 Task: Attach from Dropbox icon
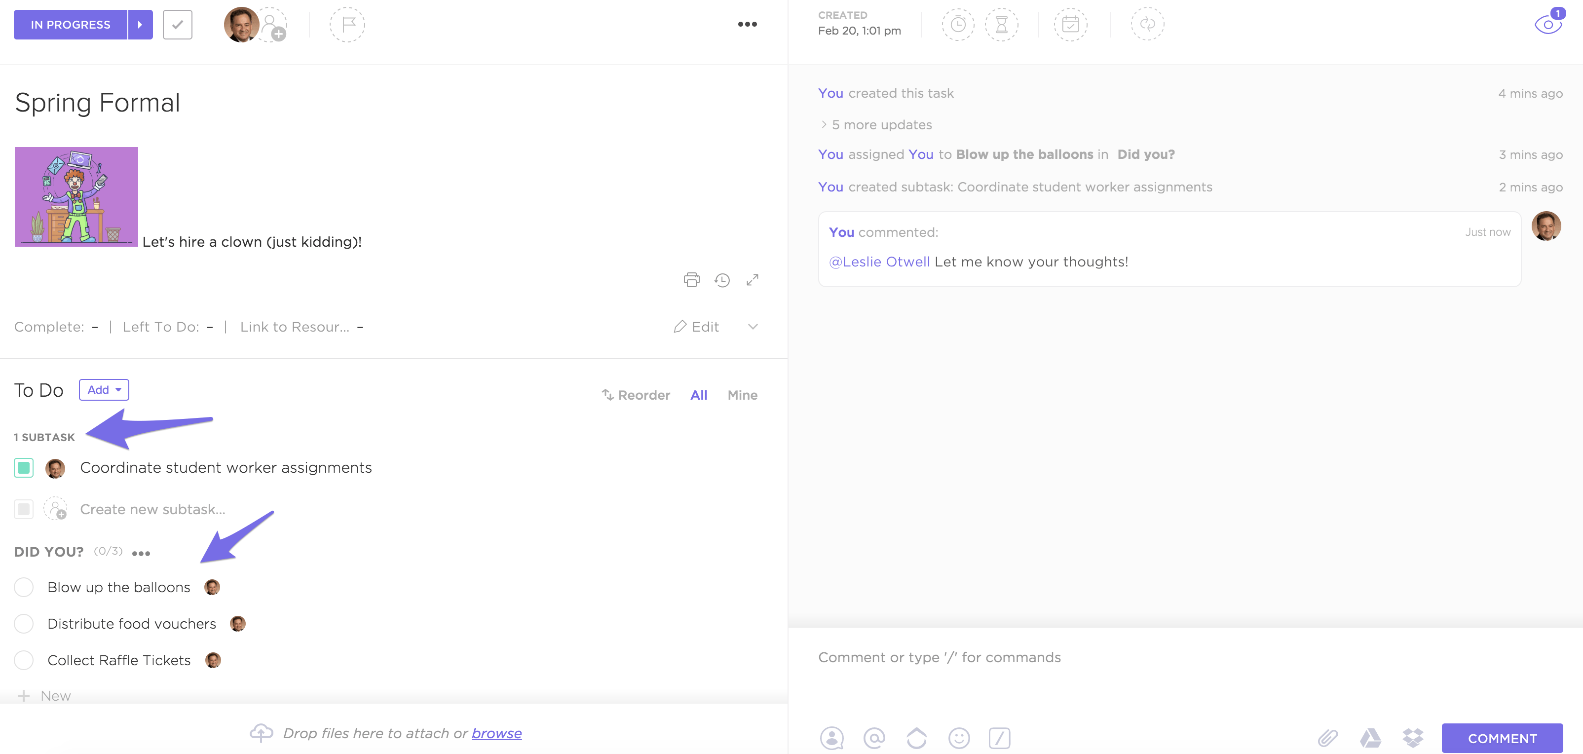point(1413,738)
